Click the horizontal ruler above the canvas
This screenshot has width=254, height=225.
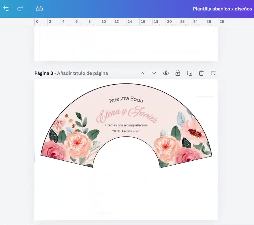[x=126, y=22]
